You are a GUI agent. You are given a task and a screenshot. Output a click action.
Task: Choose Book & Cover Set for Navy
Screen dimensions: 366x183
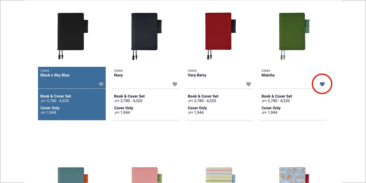point(129,96)
